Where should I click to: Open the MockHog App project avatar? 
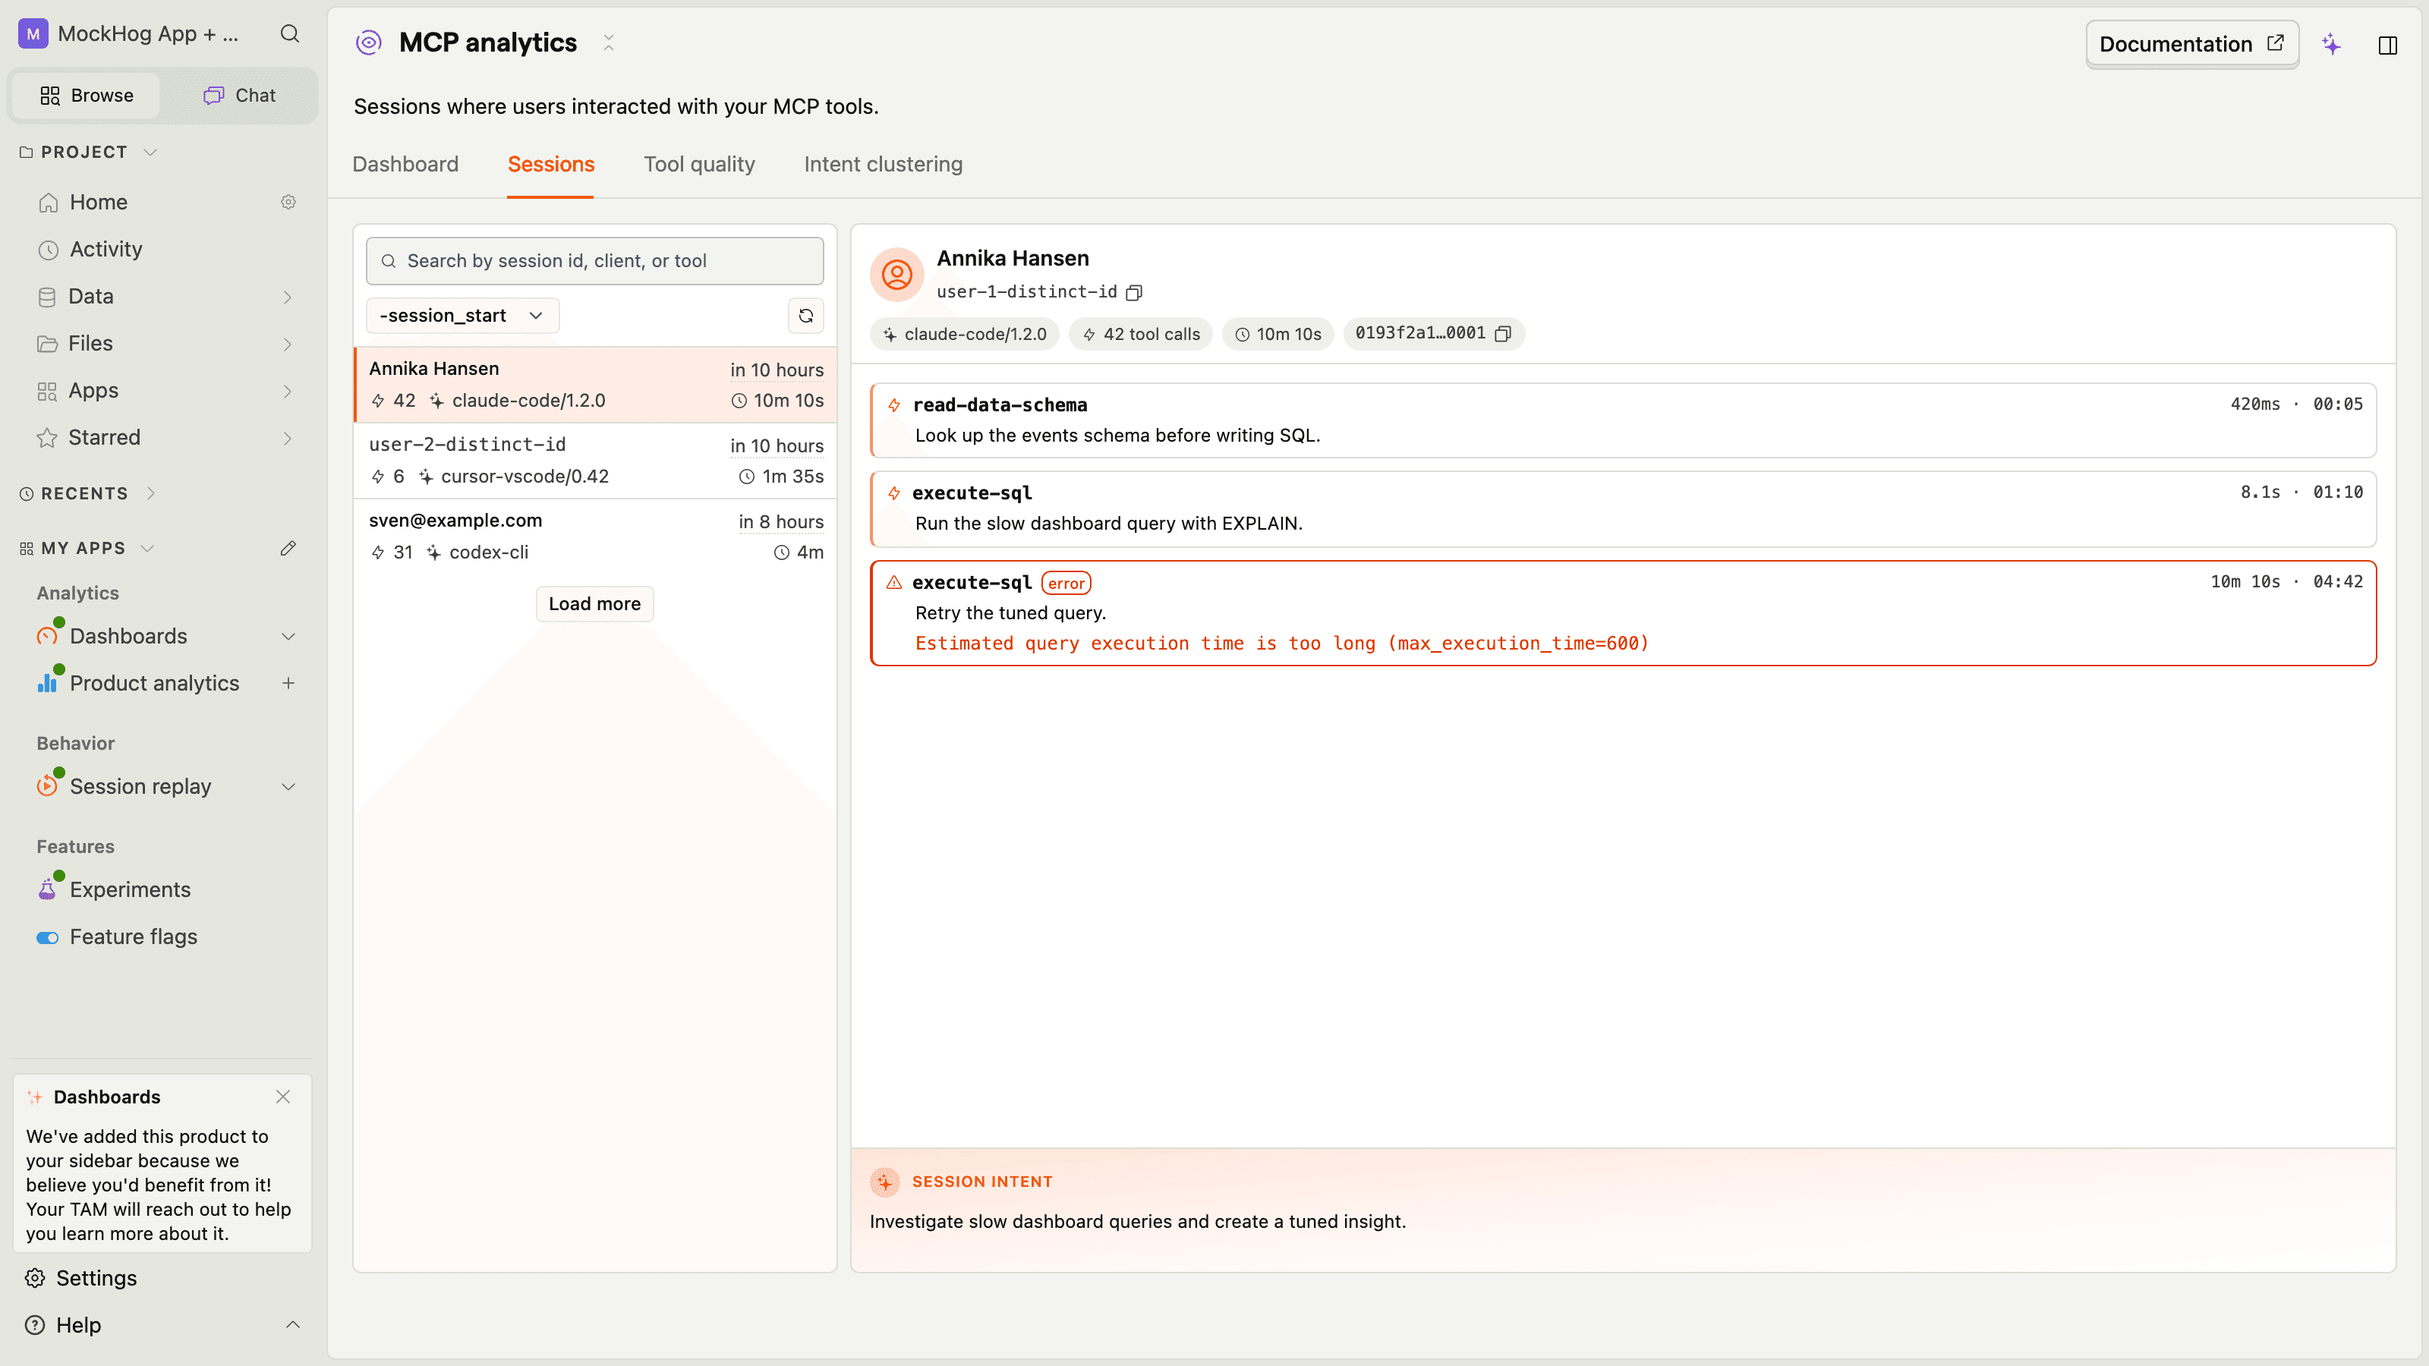(x=33, y=34)
